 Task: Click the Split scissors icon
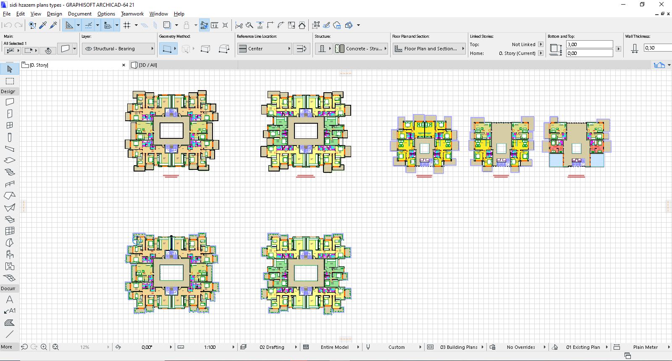click(x=239, y=25)
